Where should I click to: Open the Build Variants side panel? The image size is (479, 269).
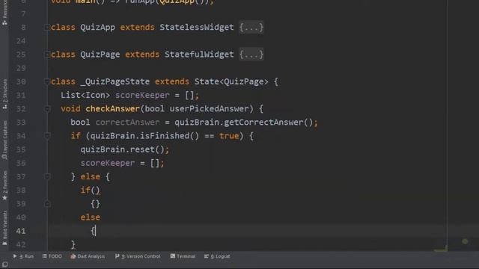[4, 227]
